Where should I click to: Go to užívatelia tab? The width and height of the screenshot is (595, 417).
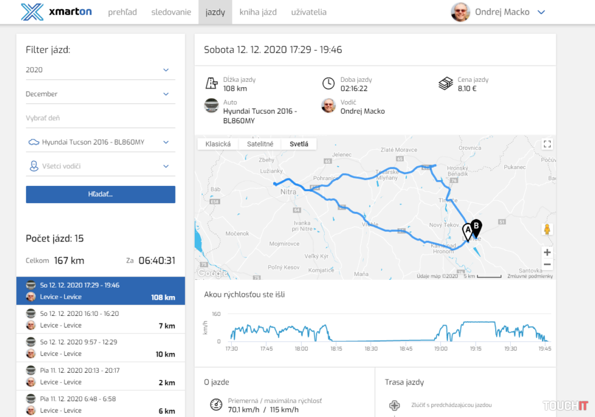[309, 12]
